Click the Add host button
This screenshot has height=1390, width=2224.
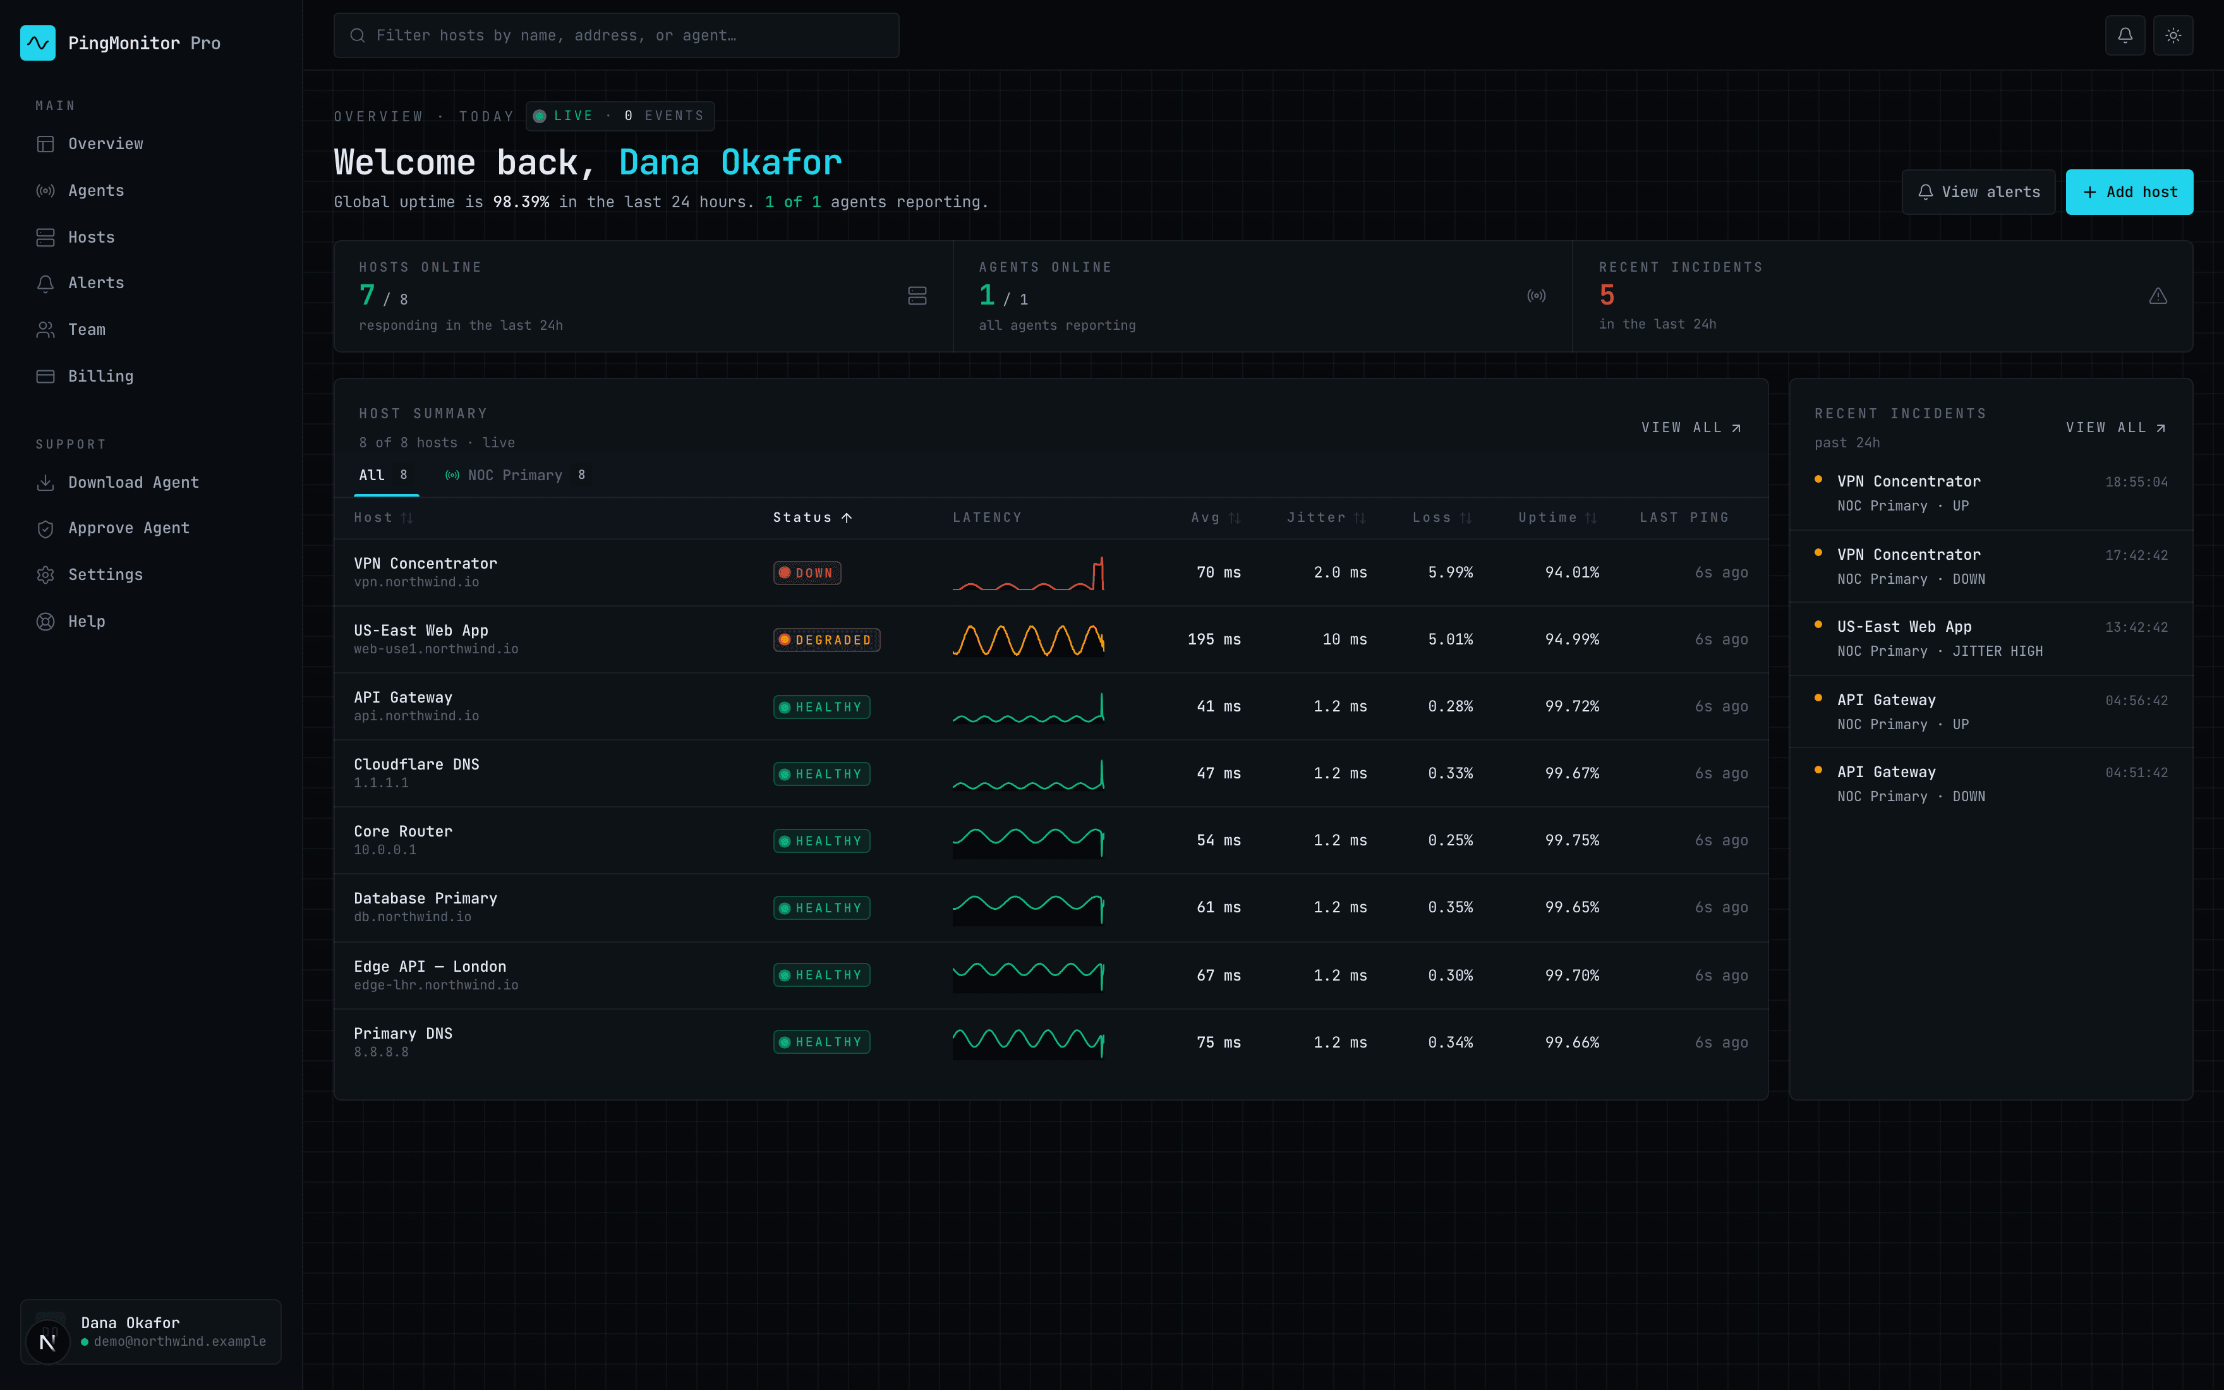2129,191
